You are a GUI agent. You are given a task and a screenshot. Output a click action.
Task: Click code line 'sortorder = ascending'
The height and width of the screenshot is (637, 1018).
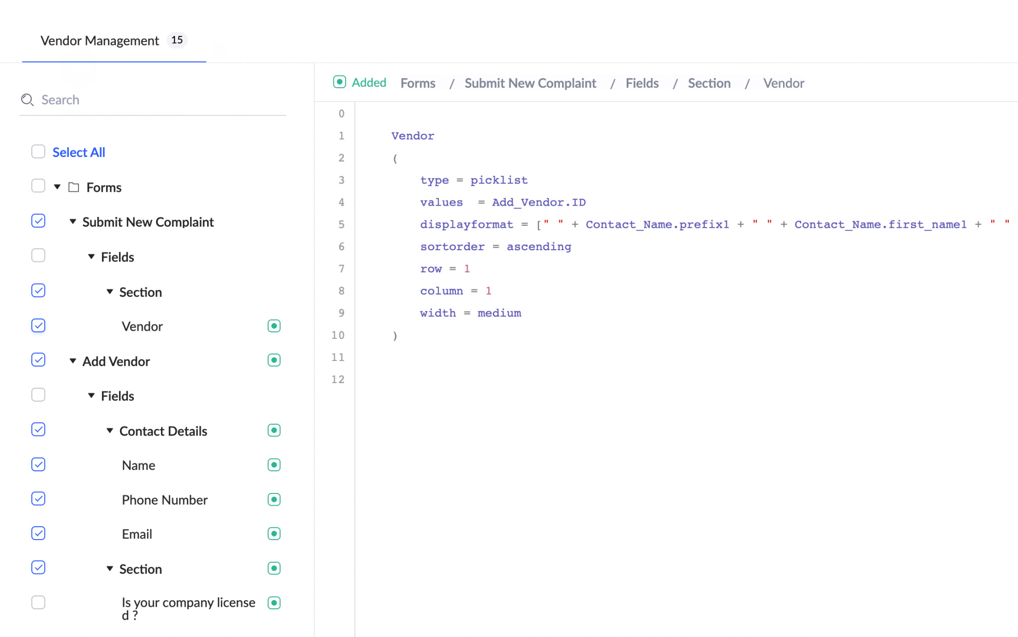pos(495,246)
